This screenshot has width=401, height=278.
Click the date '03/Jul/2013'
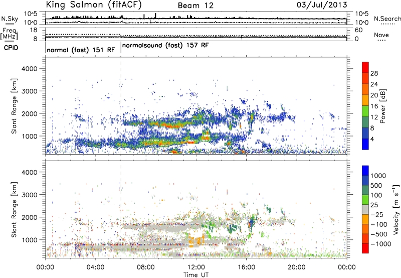click(322, 5)
